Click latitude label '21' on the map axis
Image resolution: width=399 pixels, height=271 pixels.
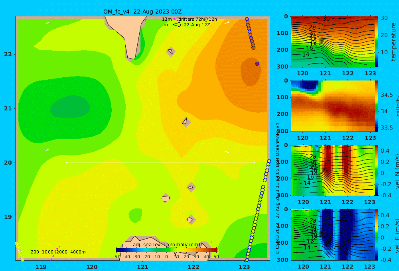8,108
